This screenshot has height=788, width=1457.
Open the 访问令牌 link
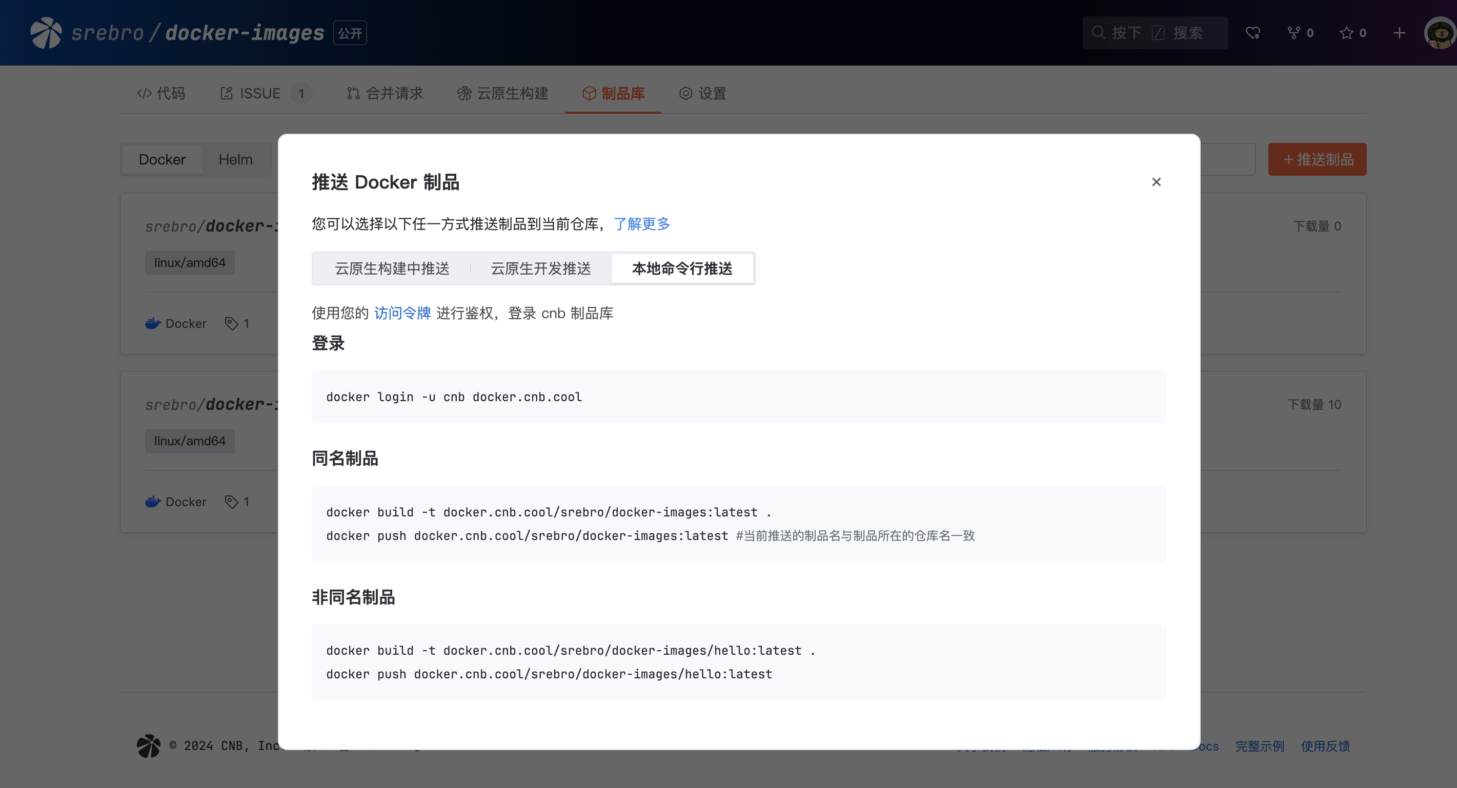click(402, 313)
